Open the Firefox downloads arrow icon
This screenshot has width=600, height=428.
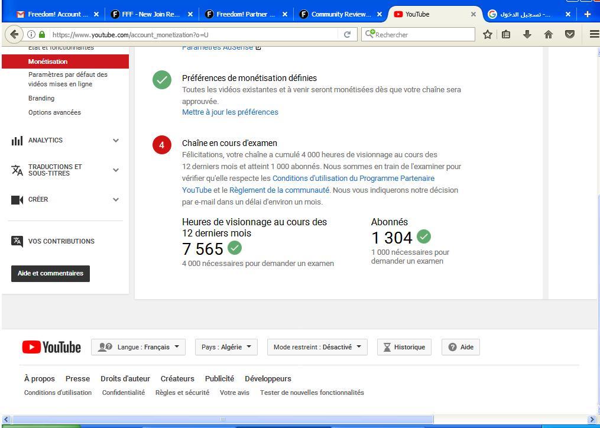527,34
